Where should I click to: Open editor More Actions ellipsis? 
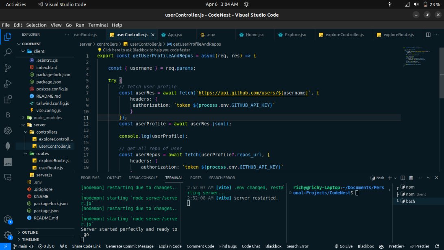click(x=437, y=35)
